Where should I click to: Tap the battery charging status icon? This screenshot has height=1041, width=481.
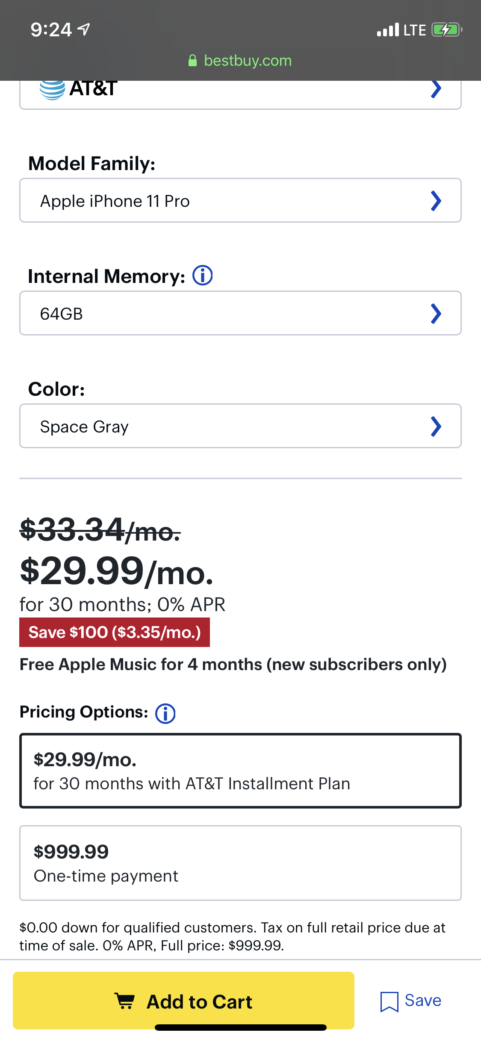click(446, 30)
